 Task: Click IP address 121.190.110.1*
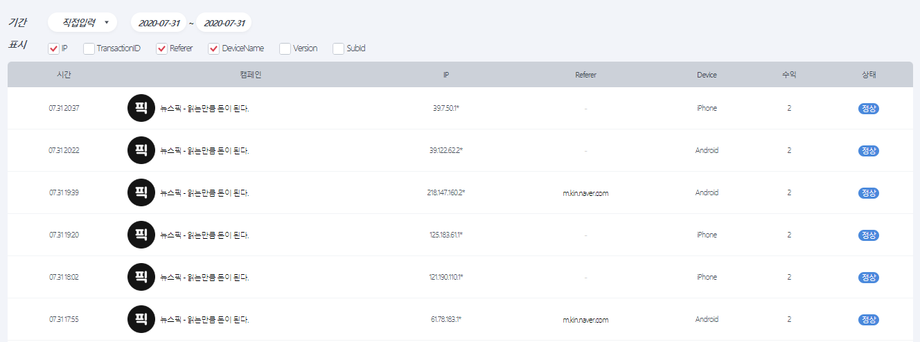coord(446,278)
